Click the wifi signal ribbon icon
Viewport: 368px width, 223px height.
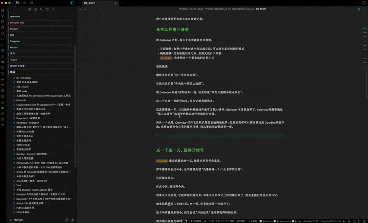3,125
